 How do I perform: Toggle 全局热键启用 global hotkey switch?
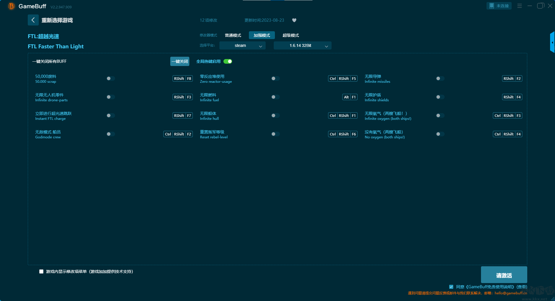228,61
